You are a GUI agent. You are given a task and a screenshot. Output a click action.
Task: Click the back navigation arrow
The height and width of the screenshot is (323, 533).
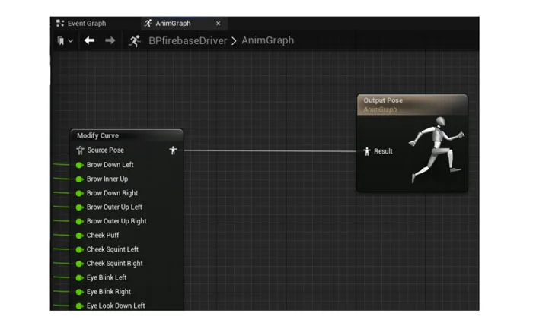pos(89,41)
